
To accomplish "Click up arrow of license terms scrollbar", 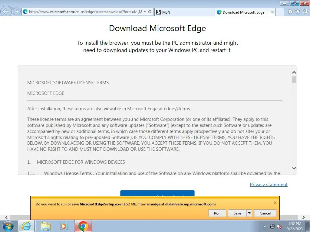I will [294, 72].
